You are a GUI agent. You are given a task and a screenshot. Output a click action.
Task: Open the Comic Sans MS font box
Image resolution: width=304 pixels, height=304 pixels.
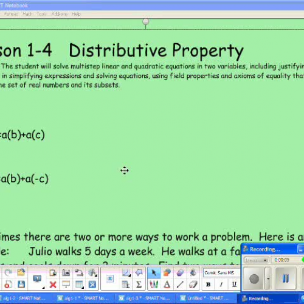point(222,273)
